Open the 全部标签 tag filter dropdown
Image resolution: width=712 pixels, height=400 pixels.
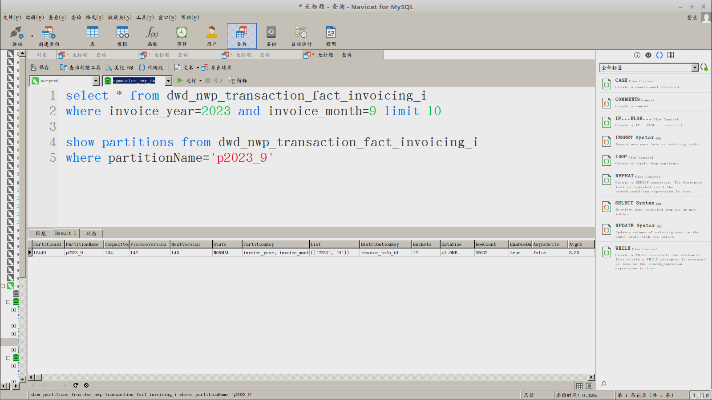pos(695,67)
